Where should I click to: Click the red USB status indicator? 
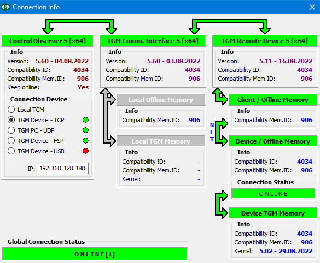point(85,151)
